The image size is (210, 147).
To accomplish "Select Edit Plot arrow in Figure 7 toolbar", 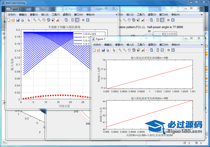I will point(114,50).
